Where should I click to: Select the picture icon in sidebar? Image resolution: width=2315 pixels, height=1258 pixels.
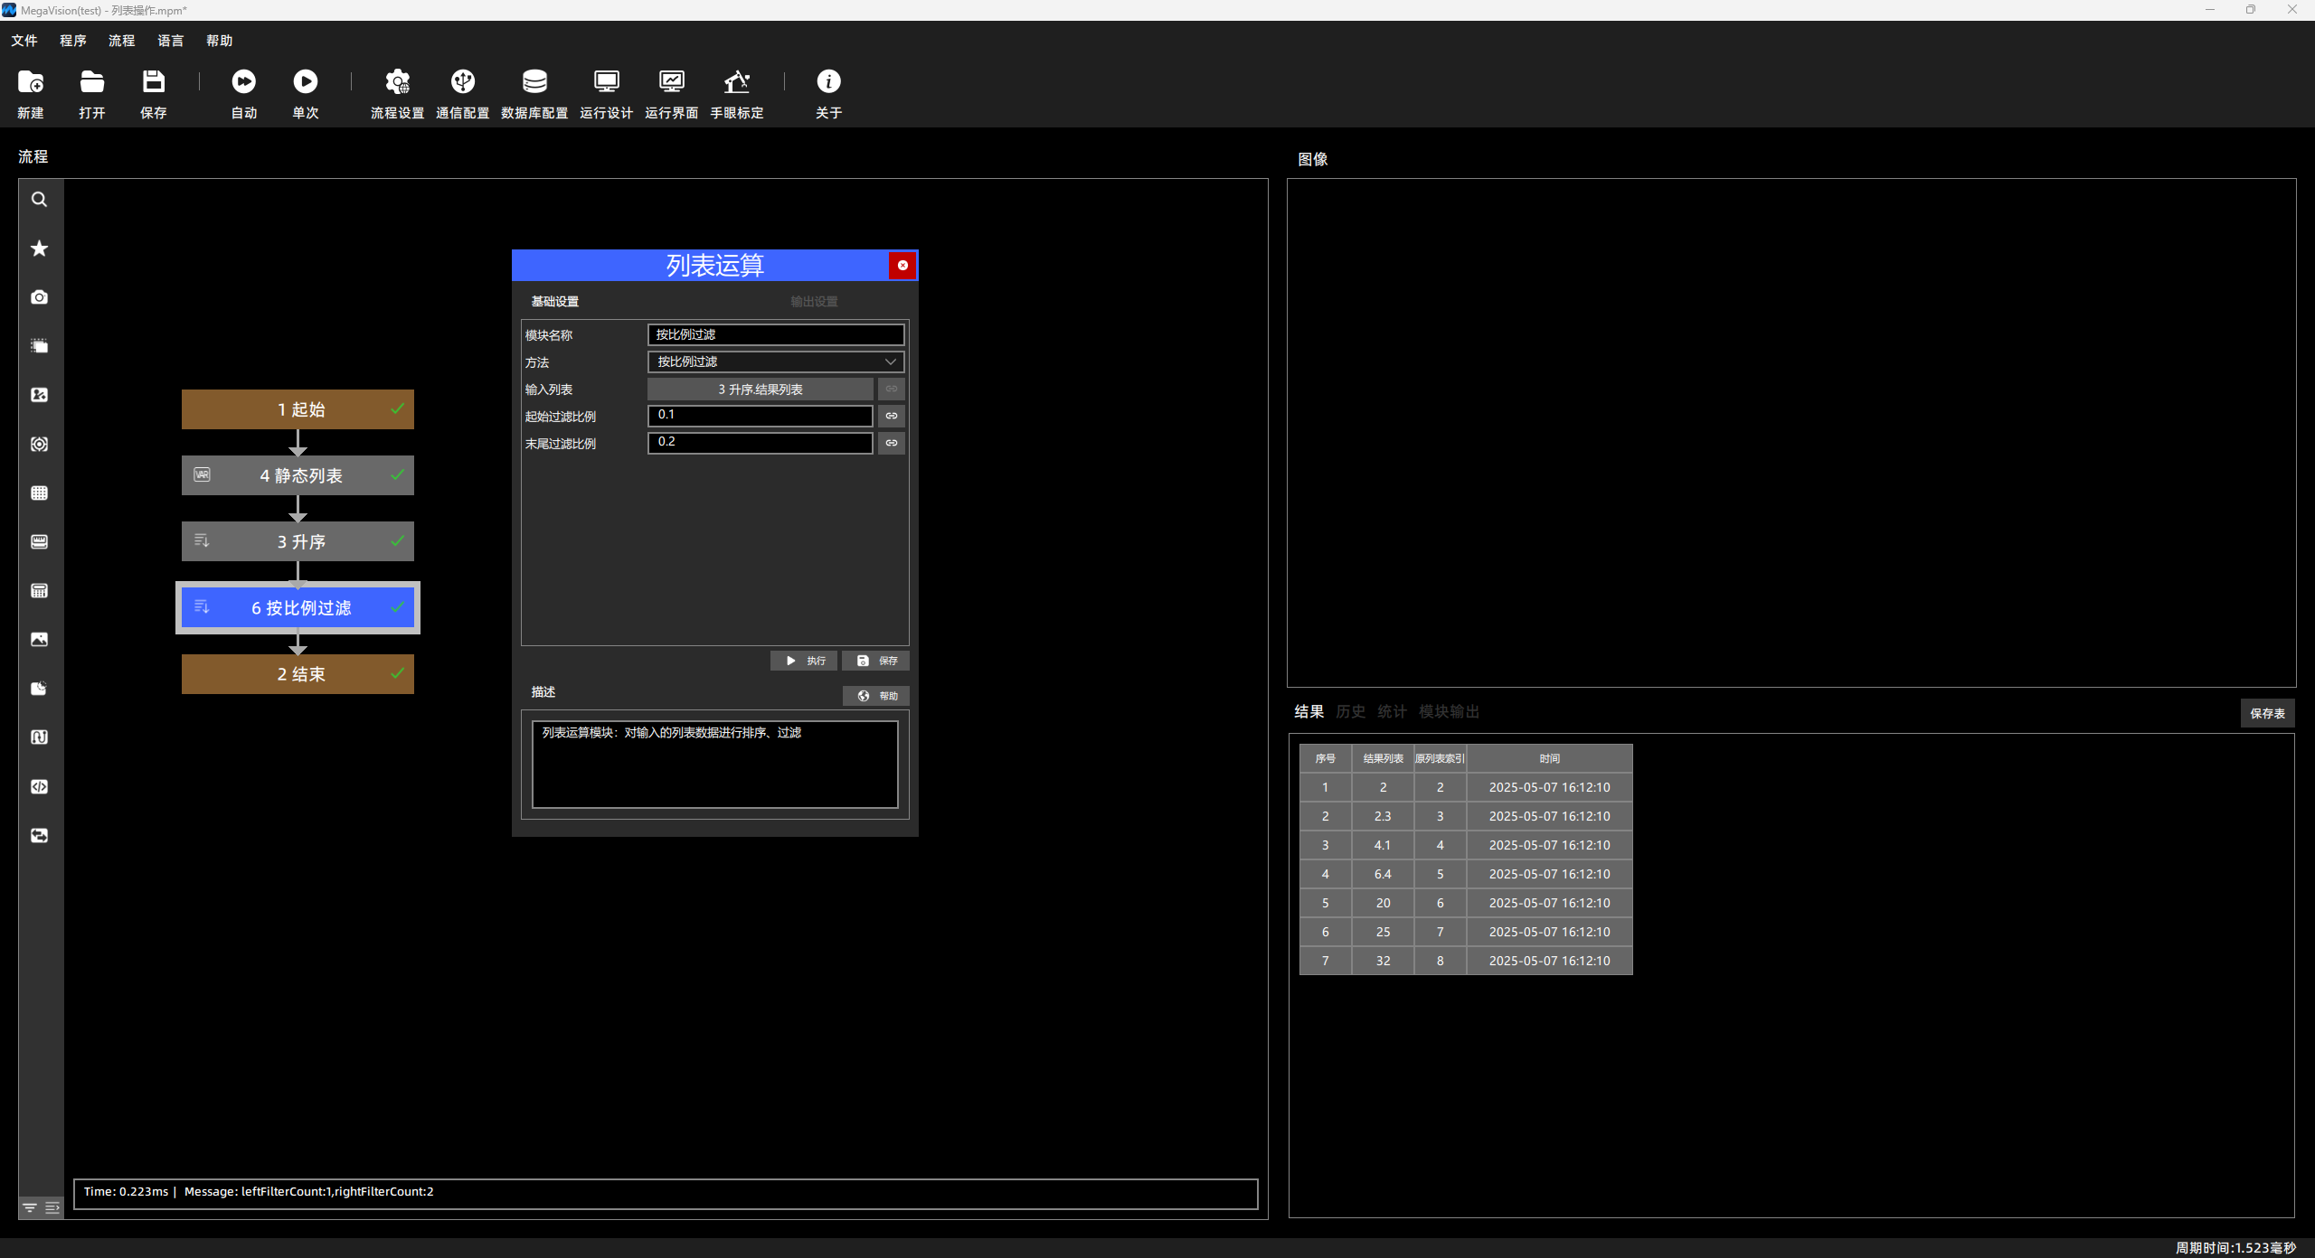(x=39, y=639)
